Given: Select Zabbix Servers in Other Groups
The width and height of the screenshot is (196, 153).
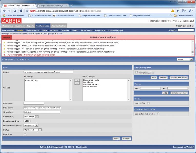Looking at the screenshot, I should point(90,87).
